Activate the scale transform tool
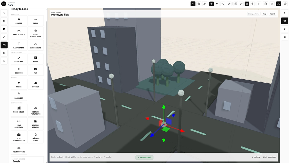 (223, 4)
